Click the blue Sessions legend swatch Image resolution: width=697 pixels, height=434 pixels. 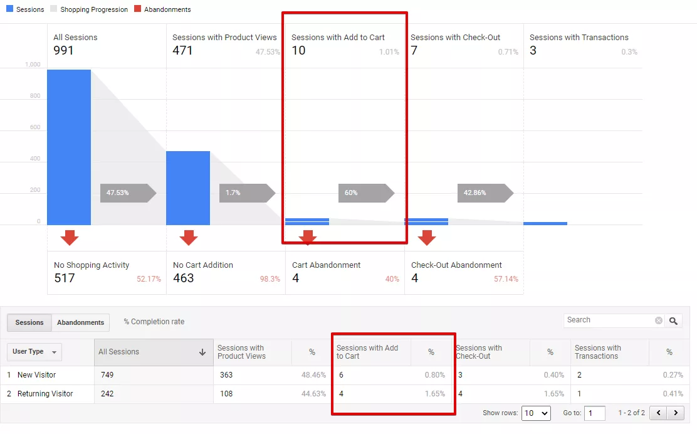click(x=9, y=9)
